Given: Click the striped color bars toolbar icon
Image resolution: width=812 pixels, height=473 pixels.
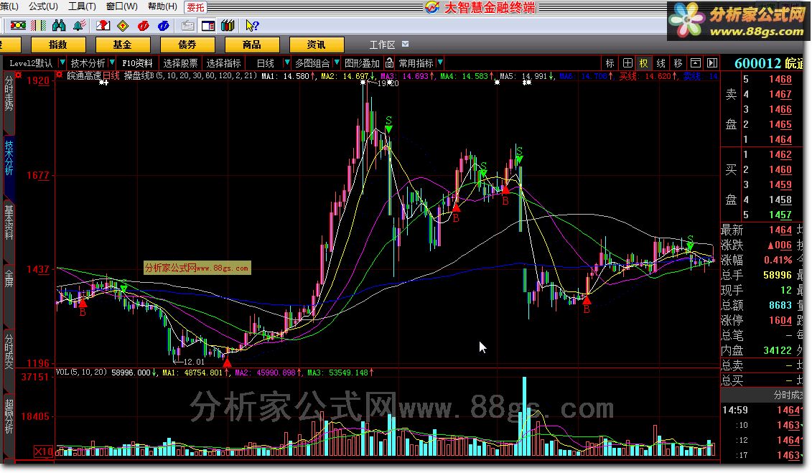Looking at the screenshot, I should tap(39, 25).
